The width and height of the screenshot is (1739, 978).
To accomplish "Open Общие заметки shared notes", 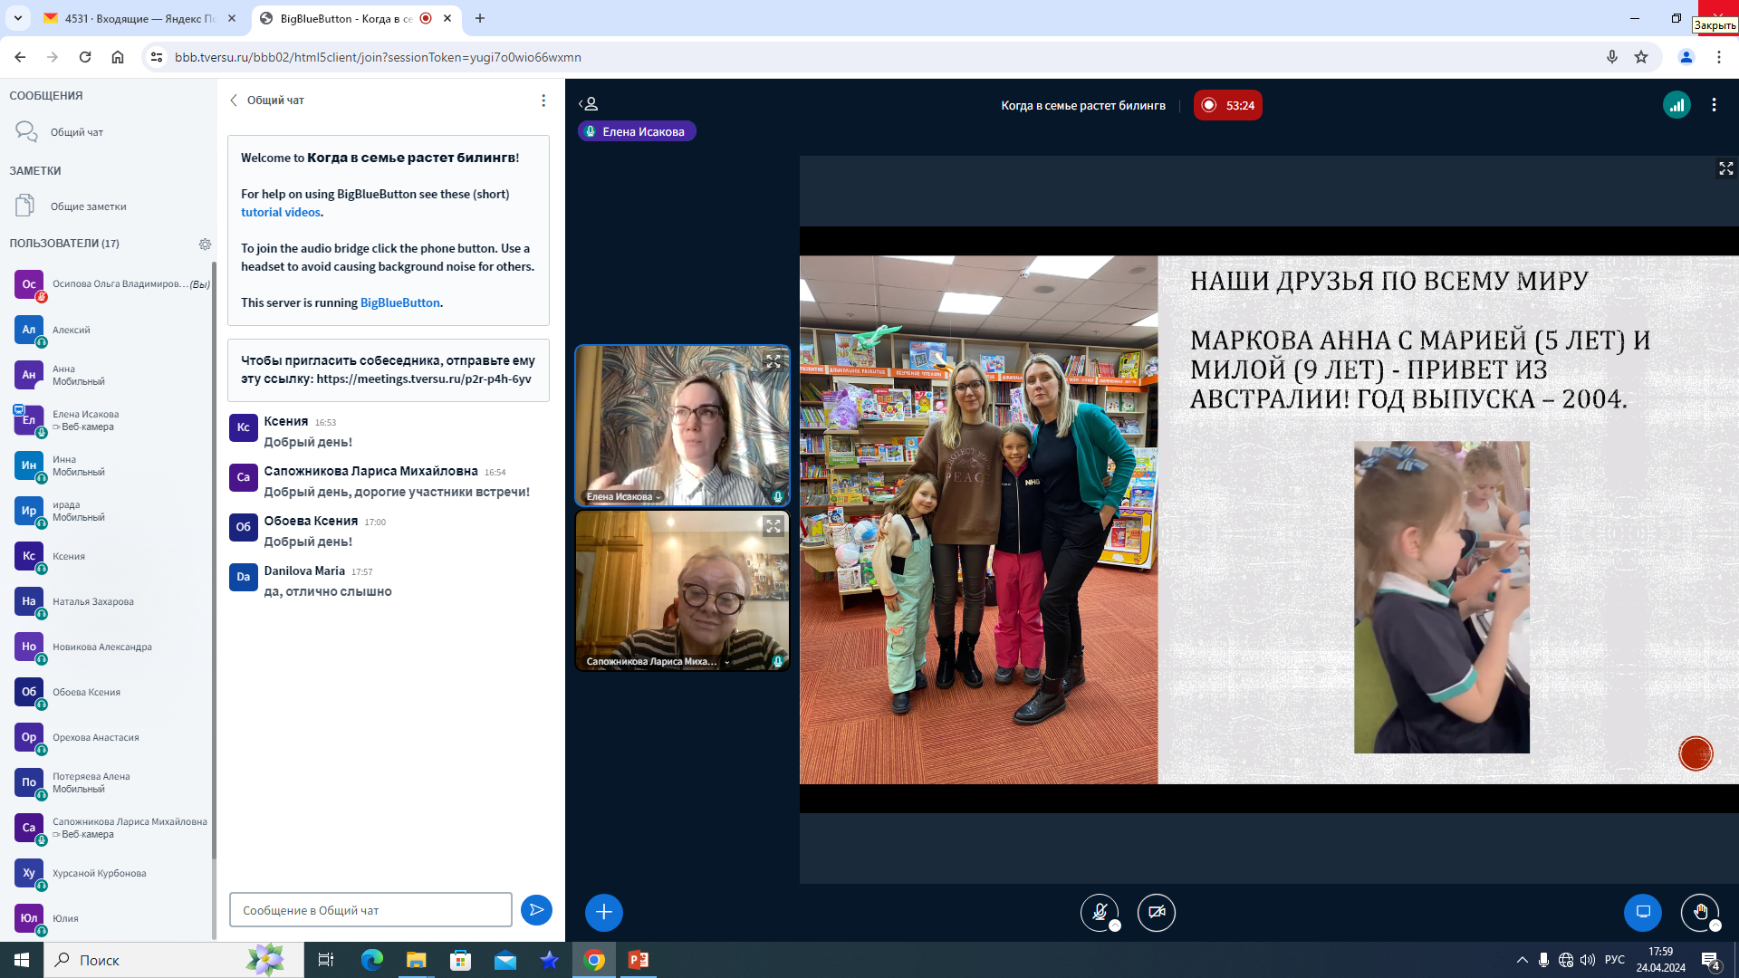I will [x=88, y=206].
